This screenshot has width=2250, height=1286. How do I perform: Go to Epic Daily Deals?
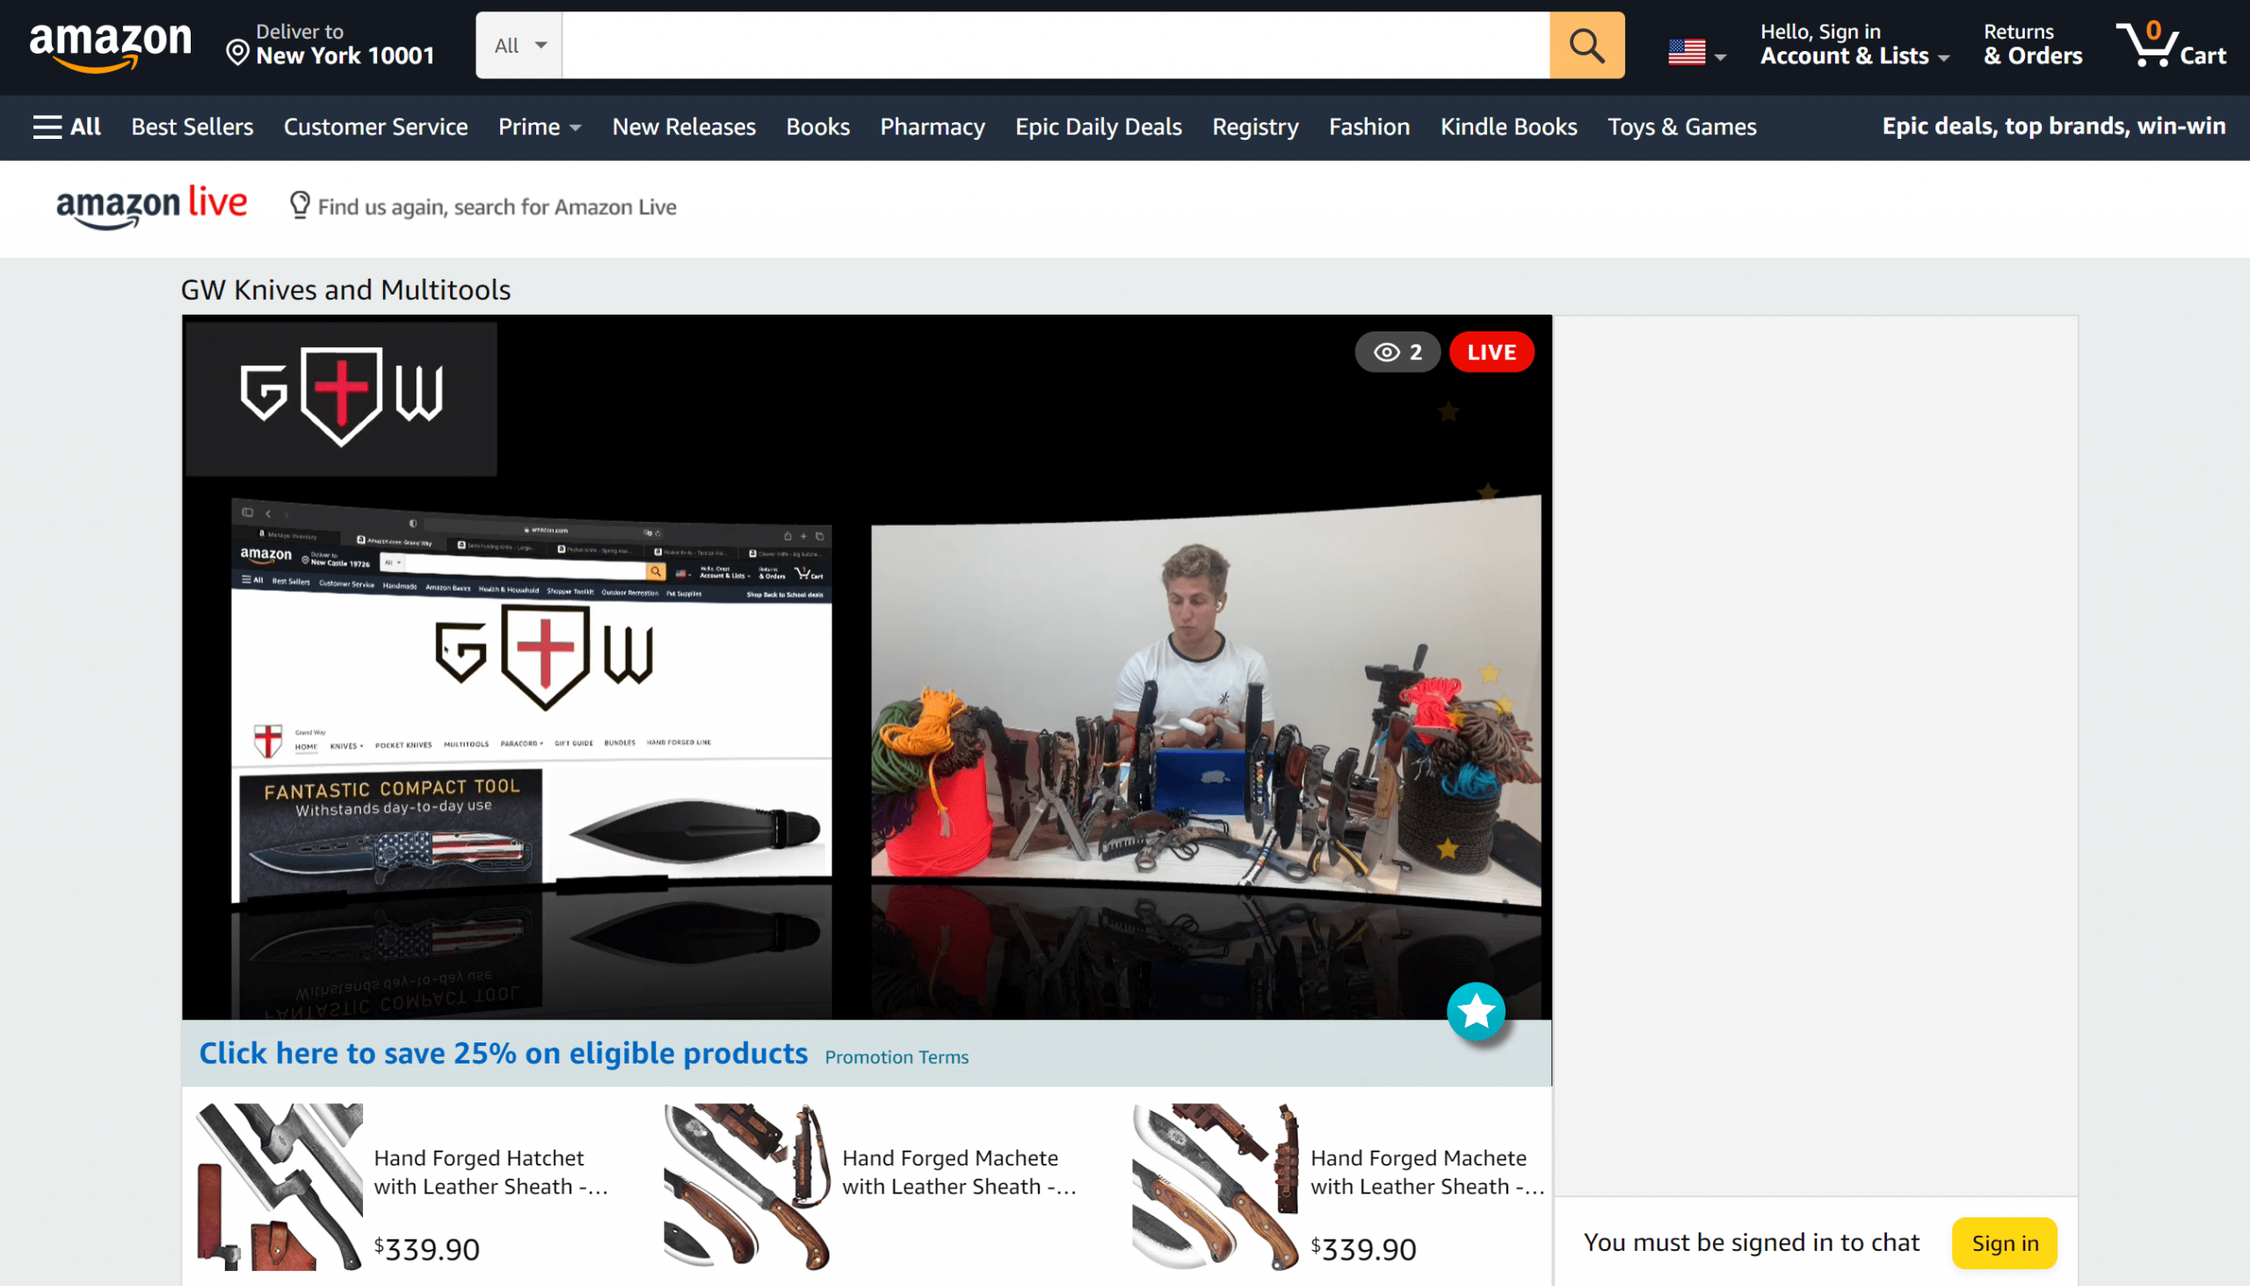point(1098,127)
